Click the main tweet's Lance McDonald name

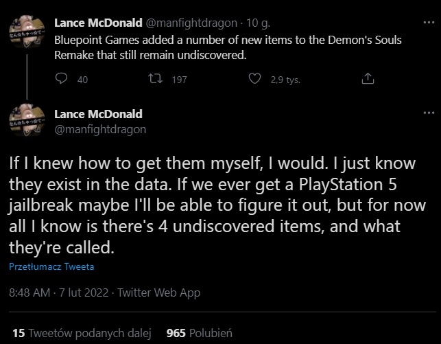click(x=97, y=114)
